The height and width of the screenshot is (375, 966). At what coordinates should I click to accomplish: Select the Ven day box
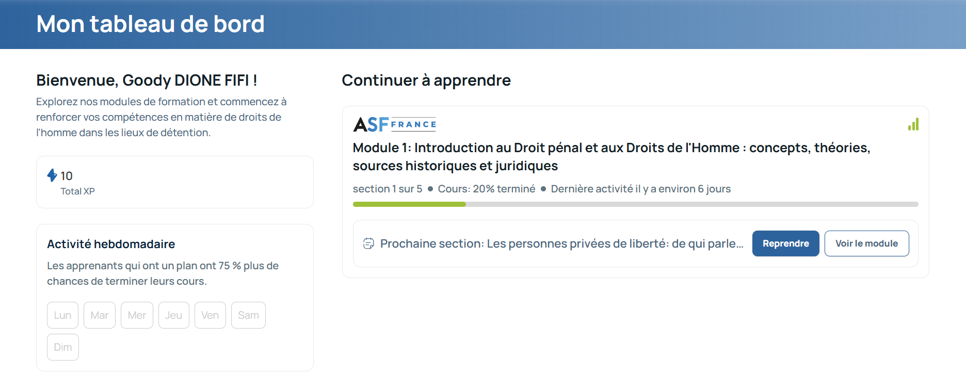point(210,315)
